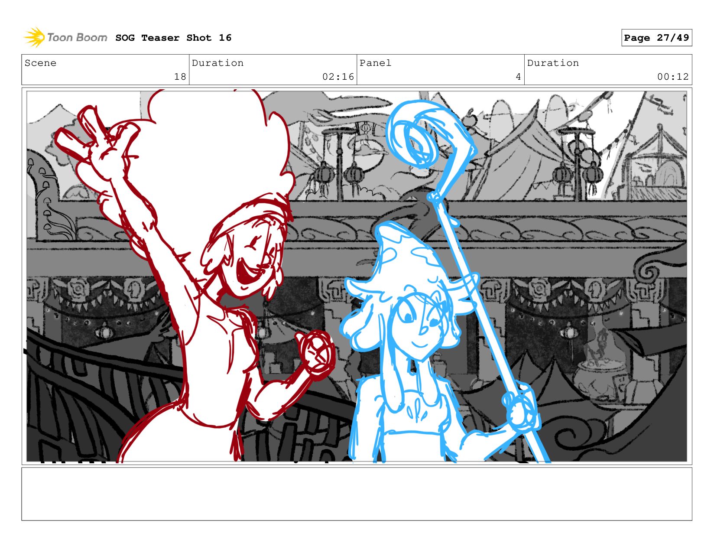This screenshot has height=553, width=714.
Task: Click the 'Scene' header label
Action: click(x=40, y=63)
